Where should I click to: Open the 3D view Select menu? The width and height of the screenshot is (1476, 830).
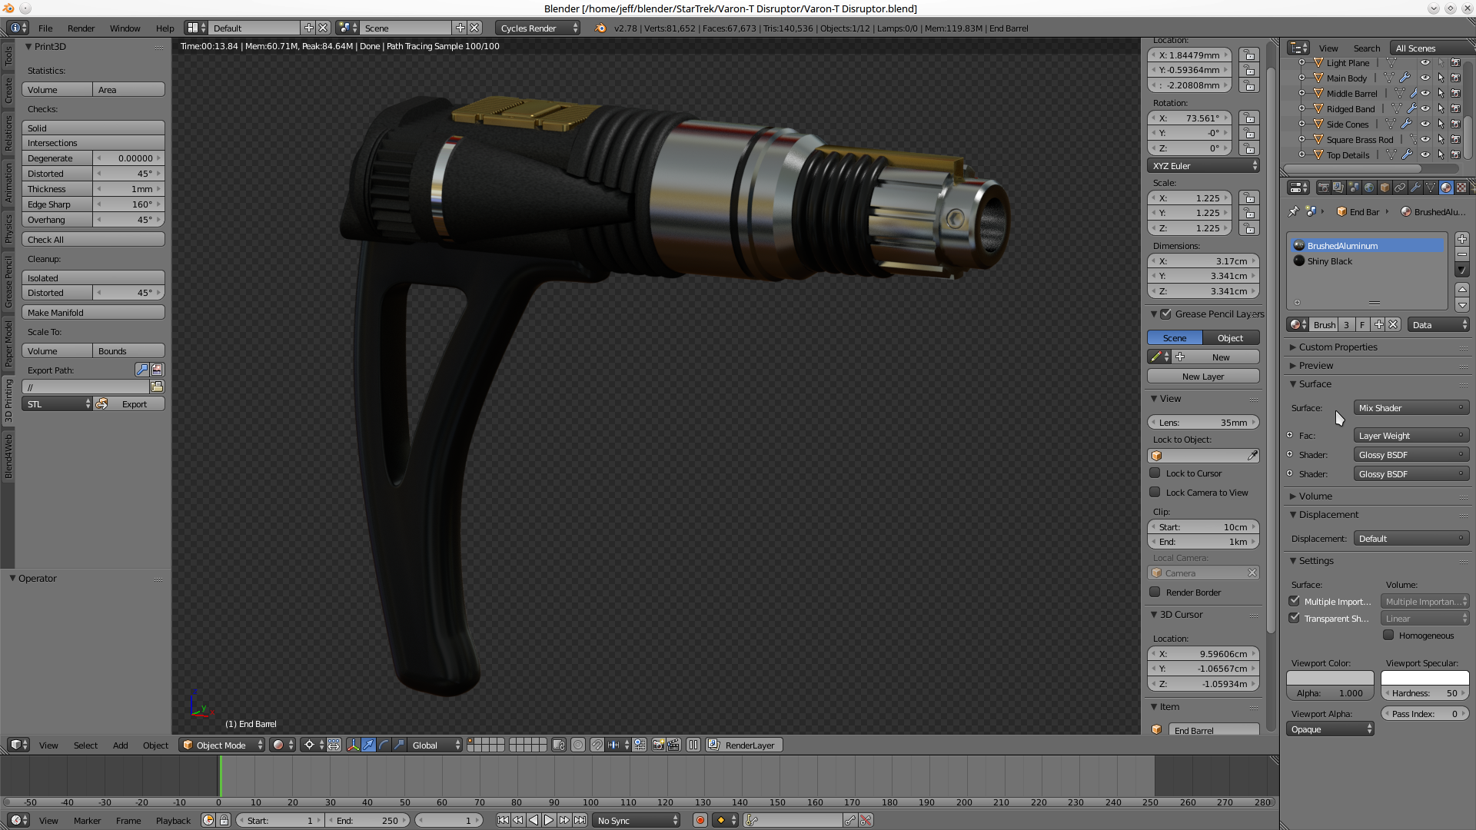[x=85, y=745]
